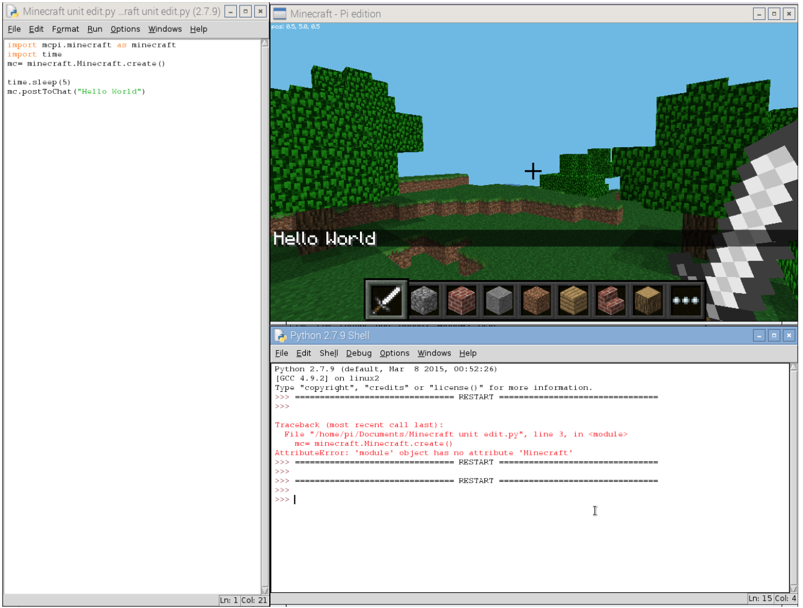Click 'Col: 21' in the editor status bar
The width and height of the screenshot is (803, 608).
(x=254, y=600)
